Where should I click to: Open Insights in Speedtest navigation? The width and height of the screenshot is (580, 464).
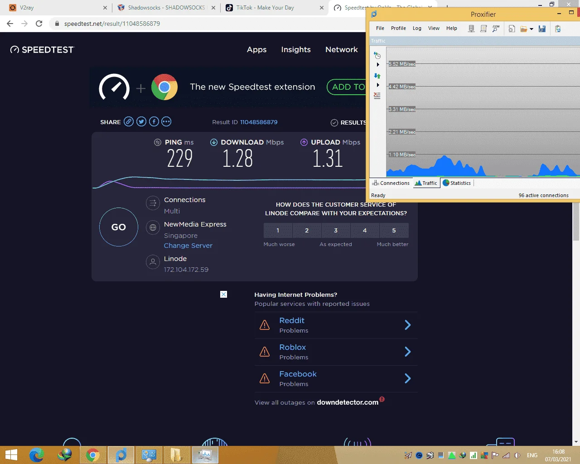(296, 50)
